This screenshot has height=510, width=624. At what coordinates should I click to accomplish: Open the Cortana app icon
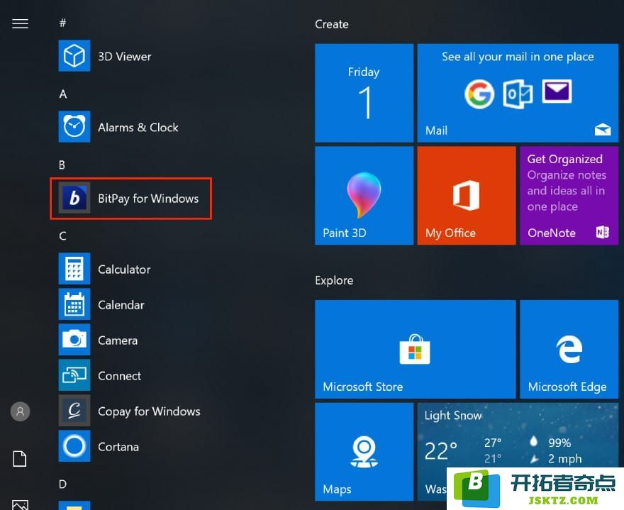(74, 446)
